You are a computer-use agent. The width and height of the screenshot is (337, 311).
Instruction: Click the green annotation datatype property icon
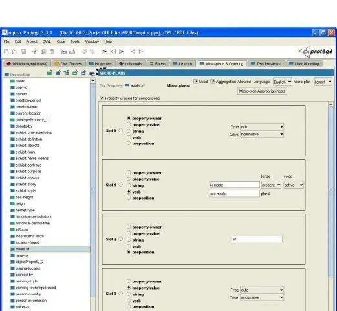click(x=75, y=73)
